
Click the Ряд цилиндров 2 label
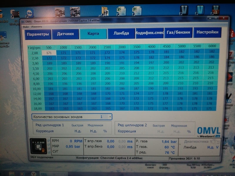point(132,125)
